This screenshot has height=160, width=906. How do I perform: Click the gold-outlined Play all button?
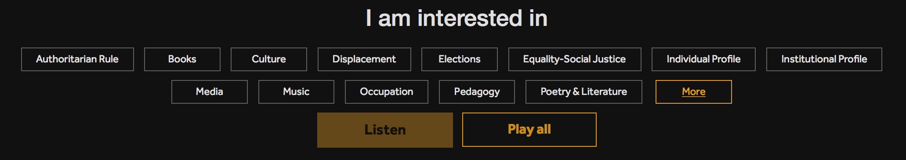pyautogui.click(x=529, y=130)
